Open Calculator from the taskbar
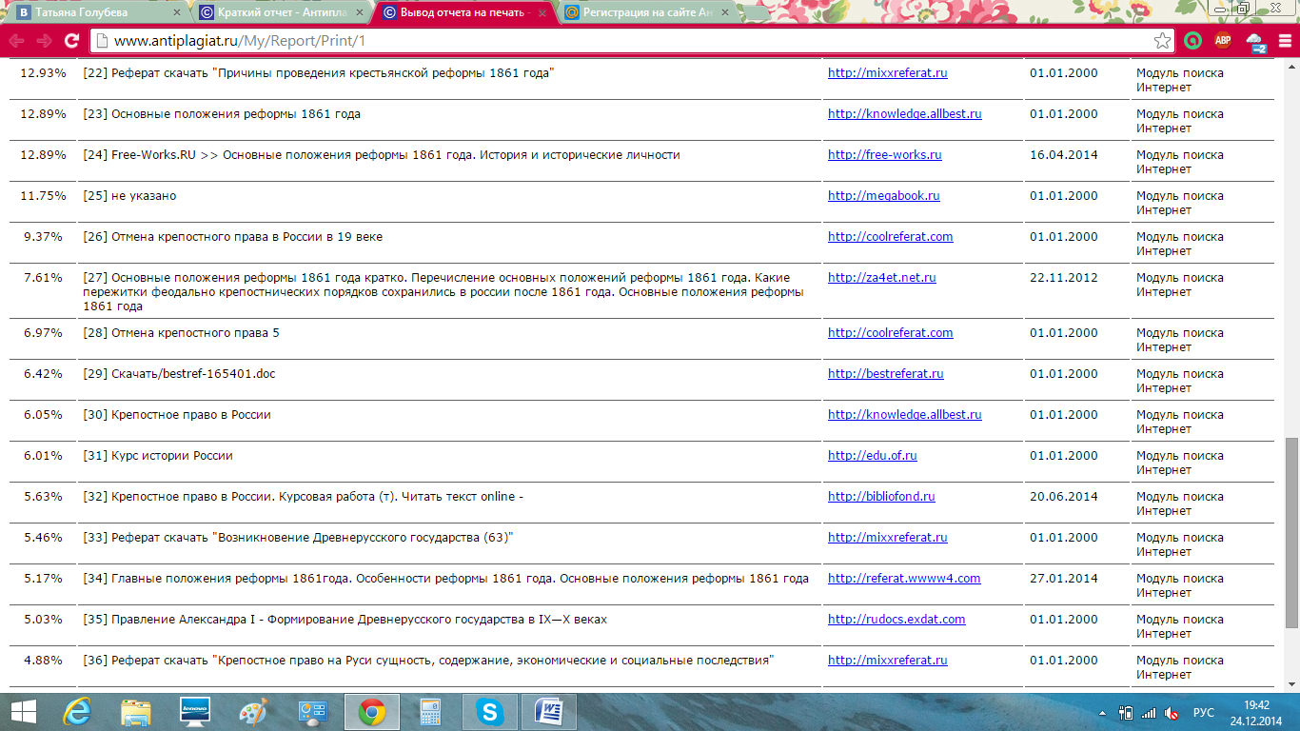The width and height of the screenshot is (1300, 731). [x=431, y=712]
